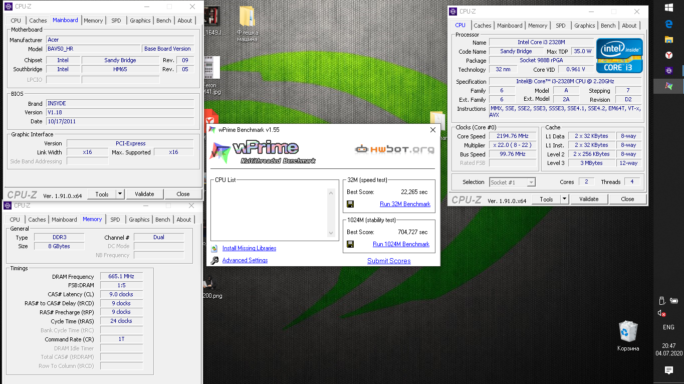Open File Explorer from the taskbar

[x=668, y=39]
